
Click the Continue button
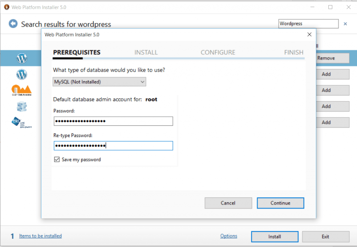click(x=281, y=203)
